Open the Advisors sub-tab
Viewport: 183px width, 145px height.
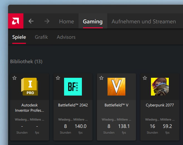(x=66, y=37)
